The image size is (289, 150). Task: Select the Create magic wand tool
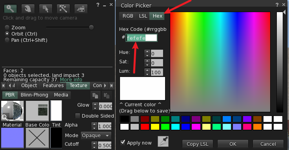[63, 9]
